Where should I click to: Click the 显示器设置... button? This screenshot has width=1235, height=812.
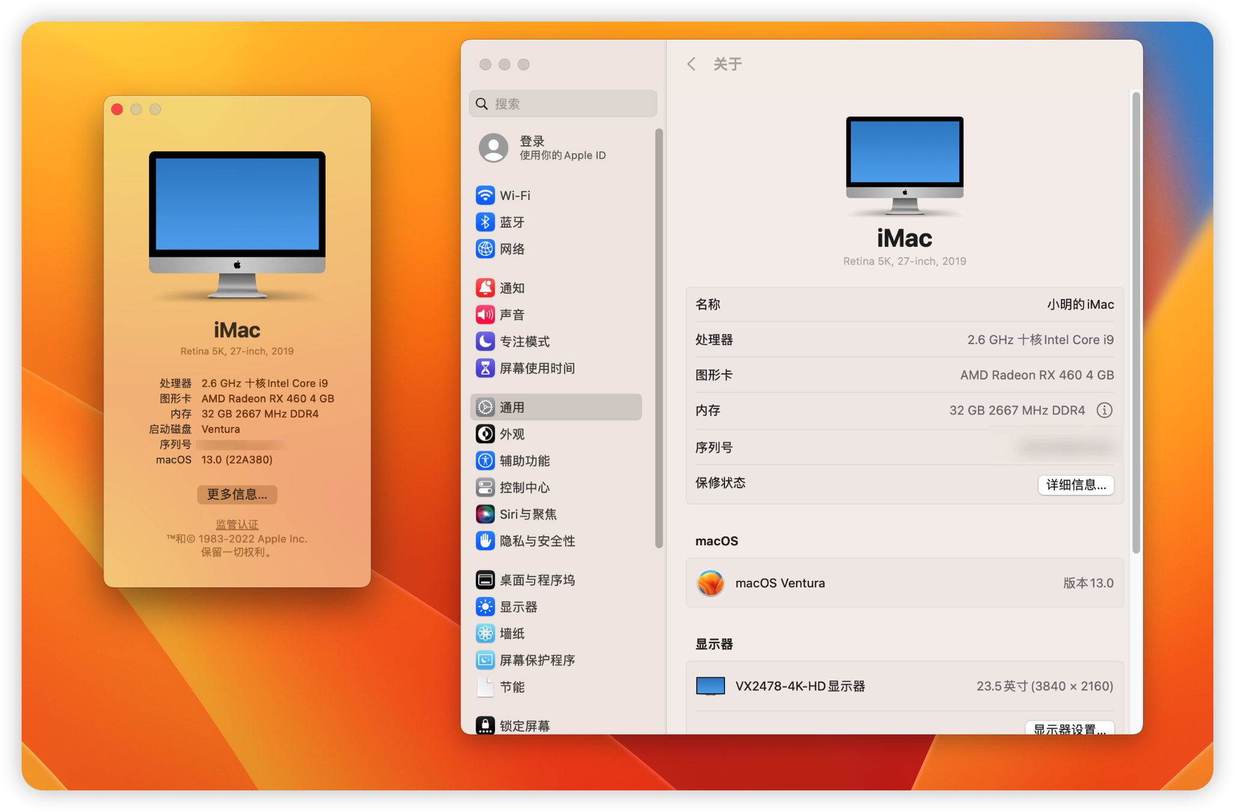pos(1070,729)
